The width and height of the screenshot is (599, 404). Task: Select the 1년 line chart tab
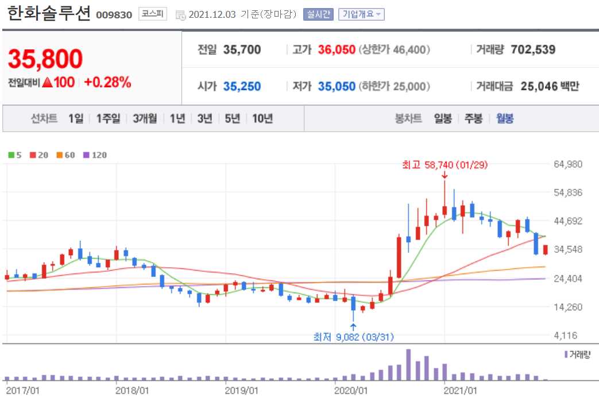coord(177,118)
